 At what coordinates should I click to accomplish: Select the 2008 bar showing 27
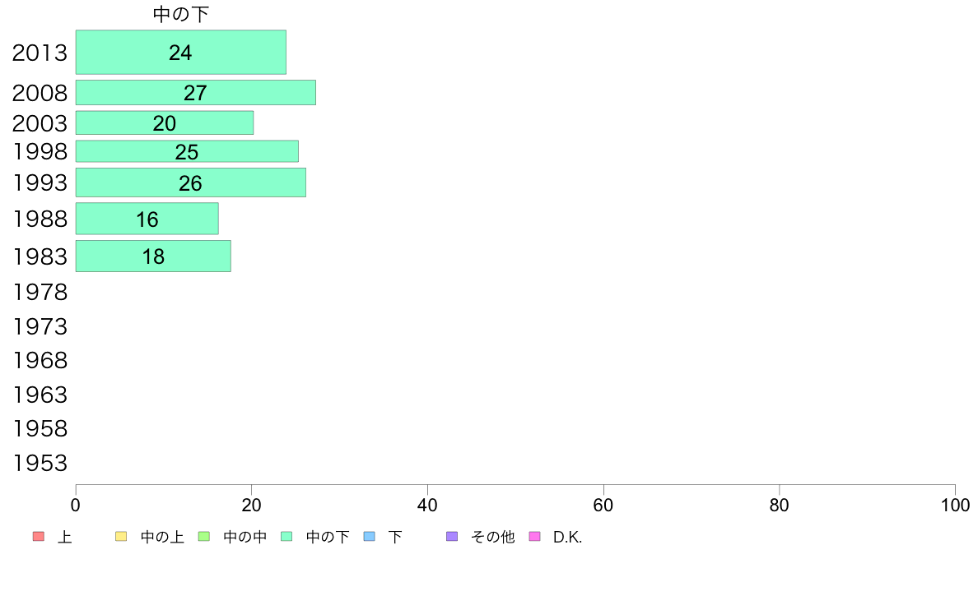click(x=196, y=93)
